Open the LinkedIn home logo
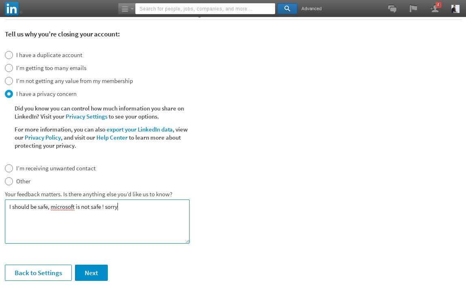 12,8
